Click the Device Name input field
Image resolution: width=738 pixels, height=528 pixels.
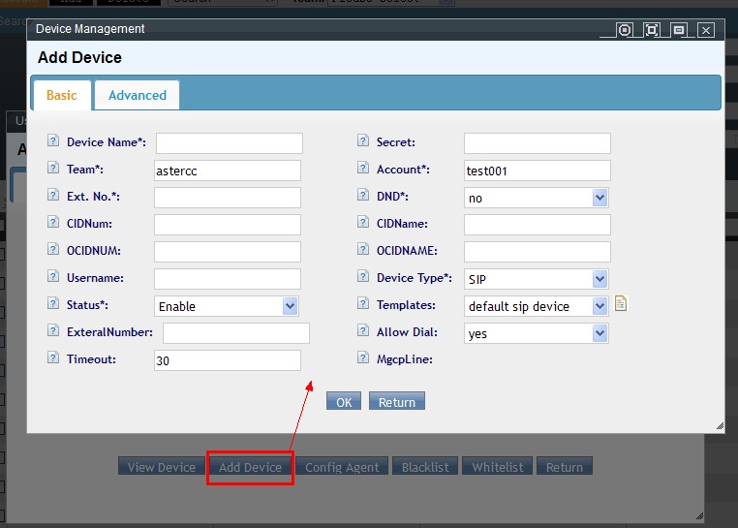pyautogui.click(x=229, y=143)
